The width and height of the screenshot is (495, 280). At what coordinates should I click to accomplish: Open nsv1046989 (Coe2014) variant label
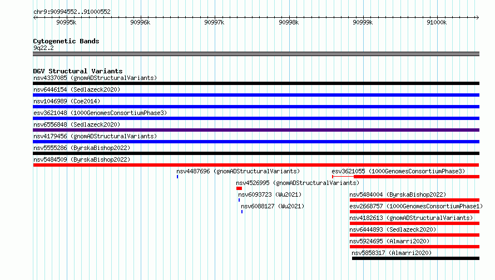pyautogui.click(x=67, y=101)
